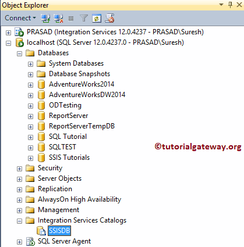
Task: Collapse Integration Services Catalogs folder
Action: coord(19,221)
